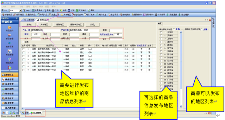Click 打印条码 in the toolbar

160,15
